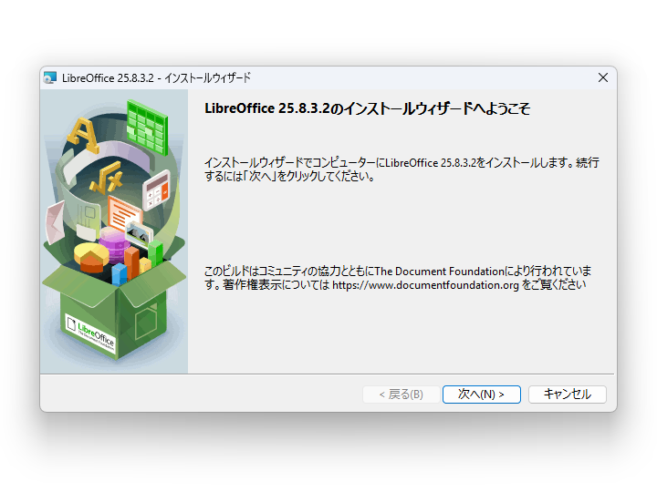
Task: Click the LibreOffice box artwork image
Action: tap(114, 231)
